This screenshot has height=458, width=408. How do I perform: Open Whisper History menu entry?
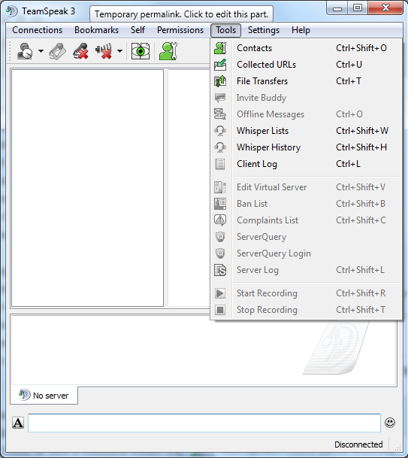coord(306,147)
